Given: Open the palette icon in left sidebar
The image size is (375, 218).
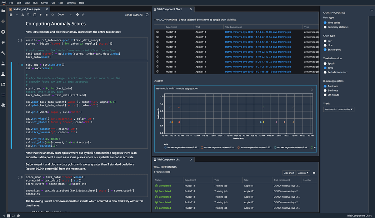Looking at the screenshot, I should point(3,42).
